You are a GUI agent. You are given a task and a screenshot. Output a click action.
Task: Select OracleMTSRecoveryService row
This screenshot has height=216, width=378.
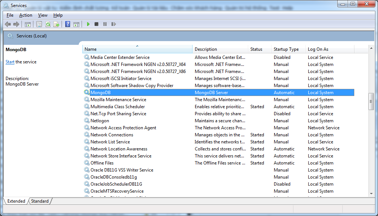coord(219,191)
